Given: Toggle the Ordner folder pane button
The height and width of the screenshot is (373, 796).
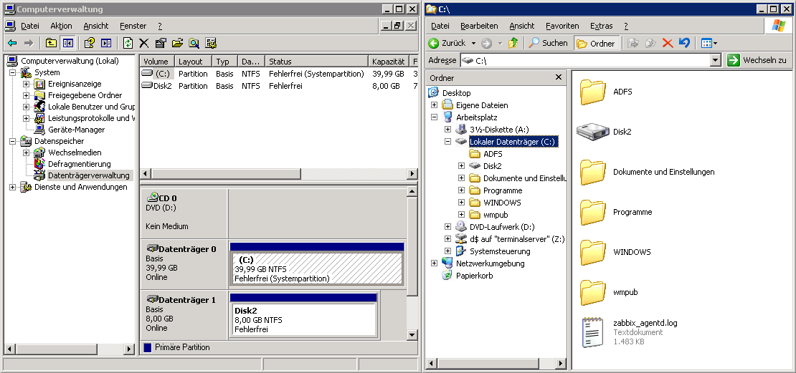Looking at the screenshot, I should [x=596, y=43].
